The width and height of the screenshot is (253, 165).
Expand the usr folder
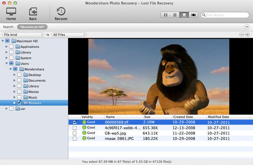pyautogui.click(x=6, y=109)
